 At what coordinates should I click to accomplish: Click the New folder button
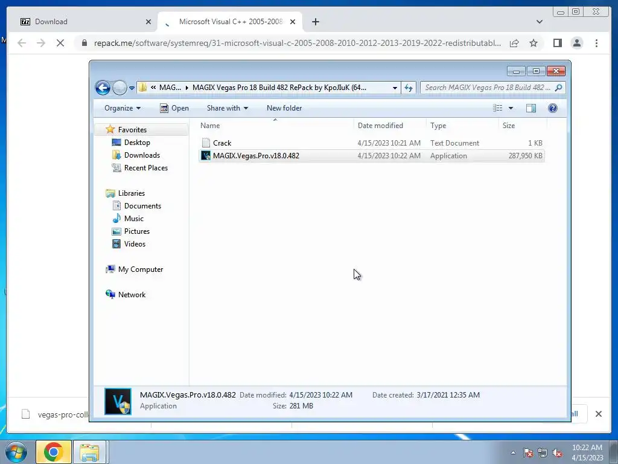(284, 108)
